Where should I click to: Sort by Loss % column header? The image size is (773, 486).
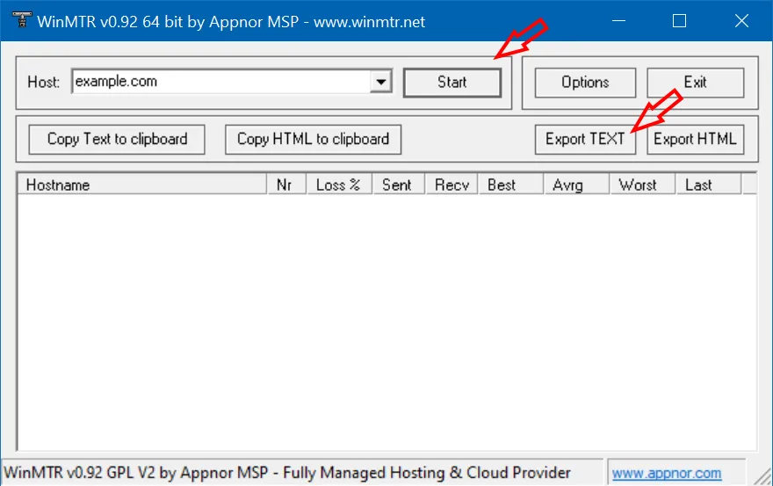(x=339, y=185)
